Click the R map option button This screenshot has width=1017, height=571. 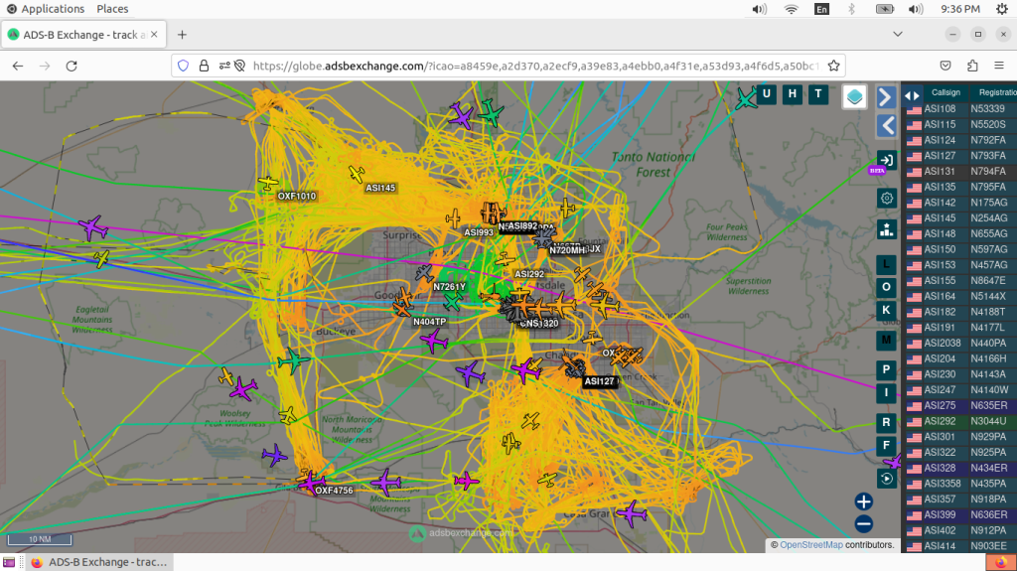point(886,422)
